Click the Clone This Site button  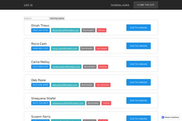tap(146, 5)
